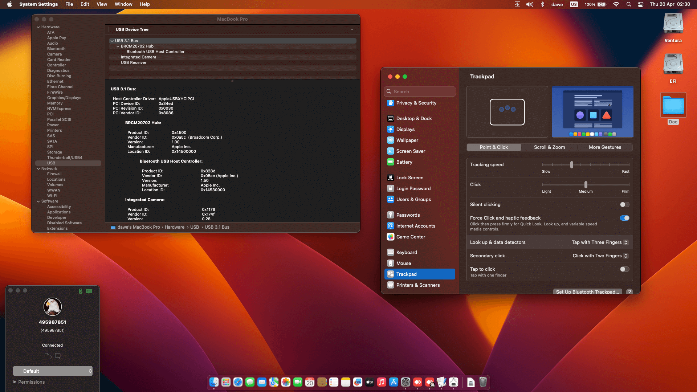
Task: Click the green monitor icon in AnyDesk window
Action: coord(89,291)
